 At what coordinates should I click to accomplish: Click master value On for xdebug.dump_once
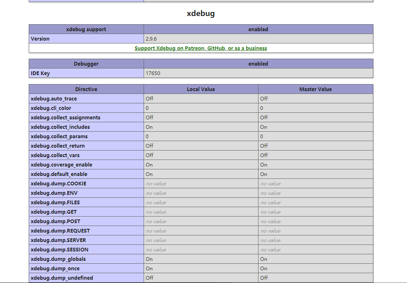click(264, 269)
